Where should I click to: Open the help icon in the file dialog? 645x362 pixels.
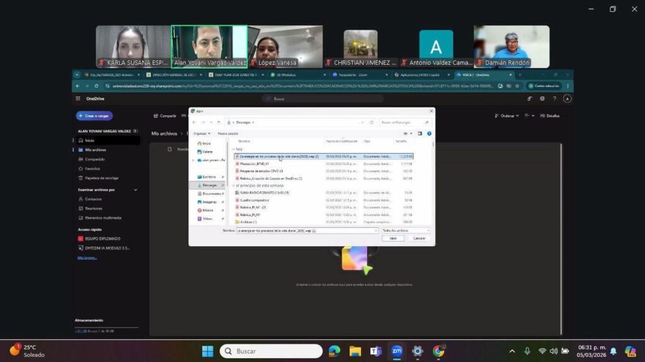click(x=429, y=133)
